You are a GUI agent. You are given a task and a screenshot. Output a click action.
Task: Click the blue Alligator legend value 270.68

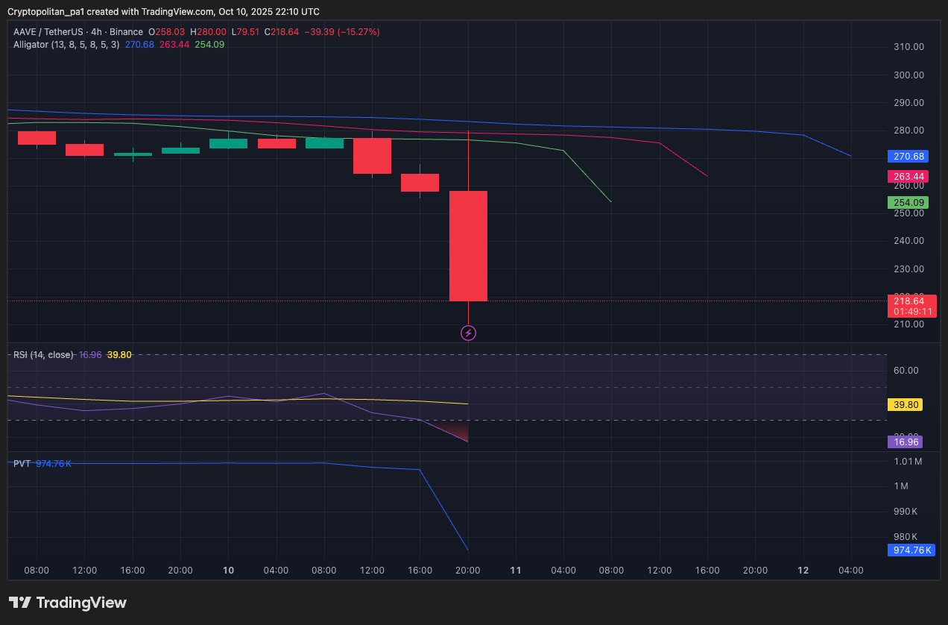tap(139, 45)
